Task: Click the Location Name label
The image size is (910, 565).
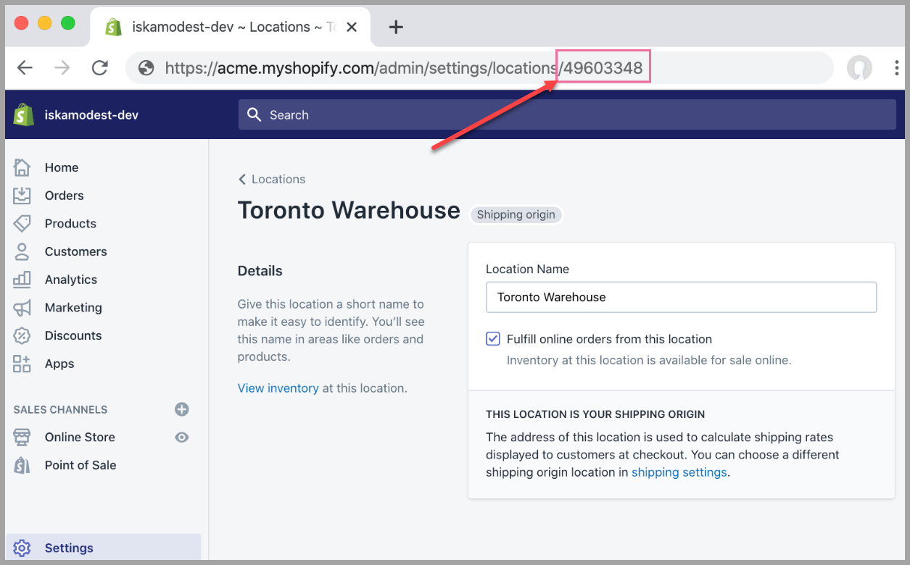Action: coord(527,269)
